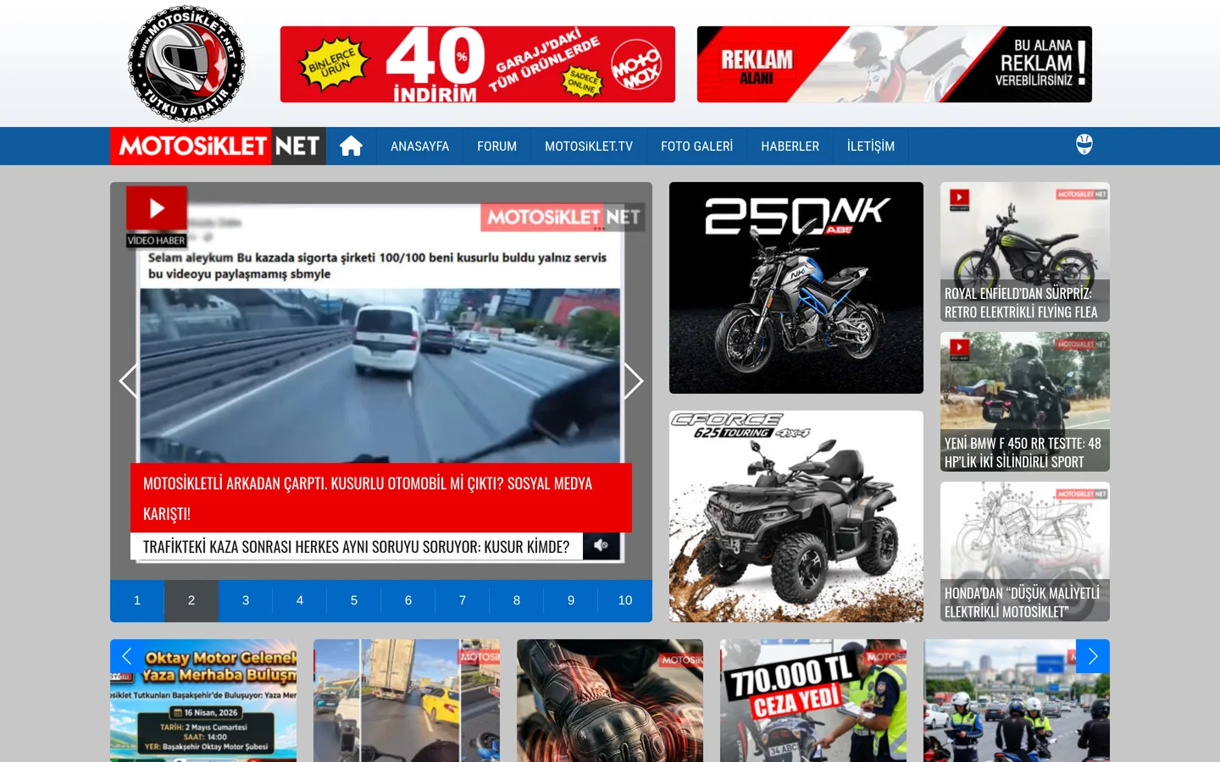Open 770.000 TL ceza yedi thumbnail
The width and height of the screenshot is (1220, 762).
pyautogui.click(x=813, y=701)
